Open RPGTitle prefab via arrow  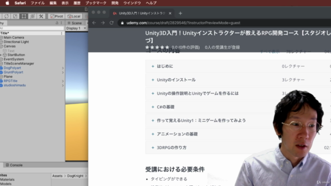pos(63,81)
